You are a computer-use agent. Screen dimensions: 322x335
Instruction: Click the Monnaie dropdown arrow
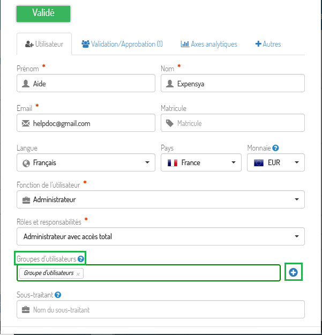(297, 162)
